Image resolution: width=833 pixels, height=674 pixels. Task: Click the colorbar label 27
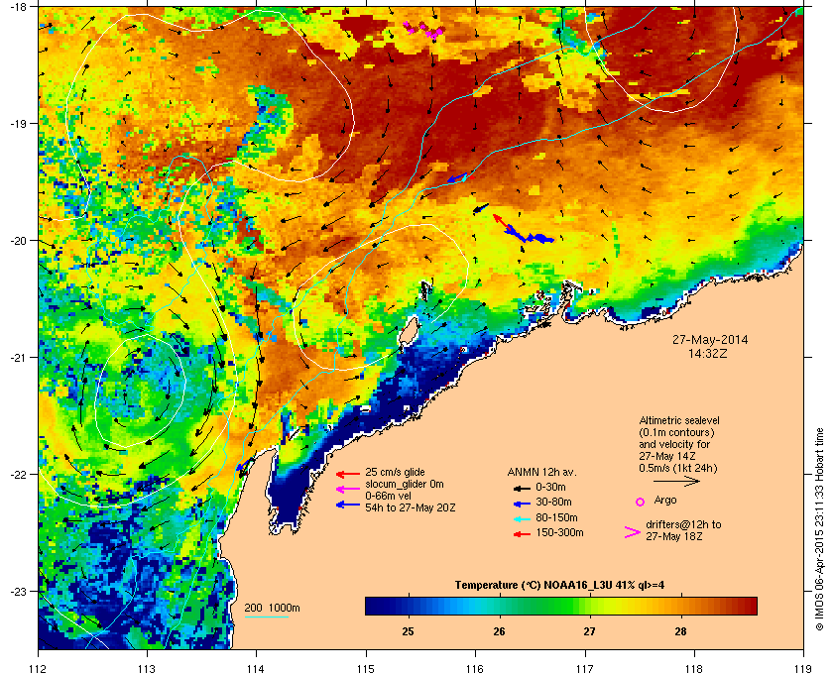click(590, 631)
